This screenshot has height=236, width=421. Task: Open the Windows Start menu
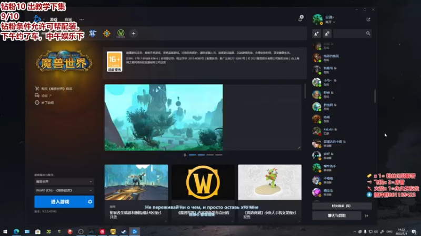tap(5, 231)
